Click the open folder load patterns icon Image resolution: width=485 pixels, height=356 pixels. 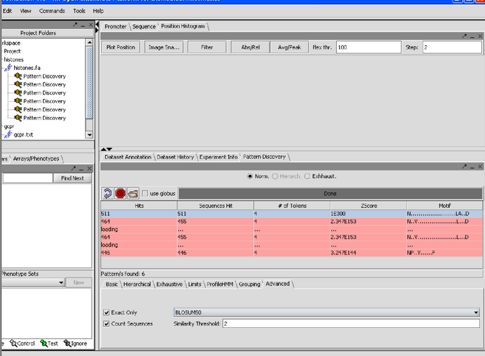pos(133,193)
